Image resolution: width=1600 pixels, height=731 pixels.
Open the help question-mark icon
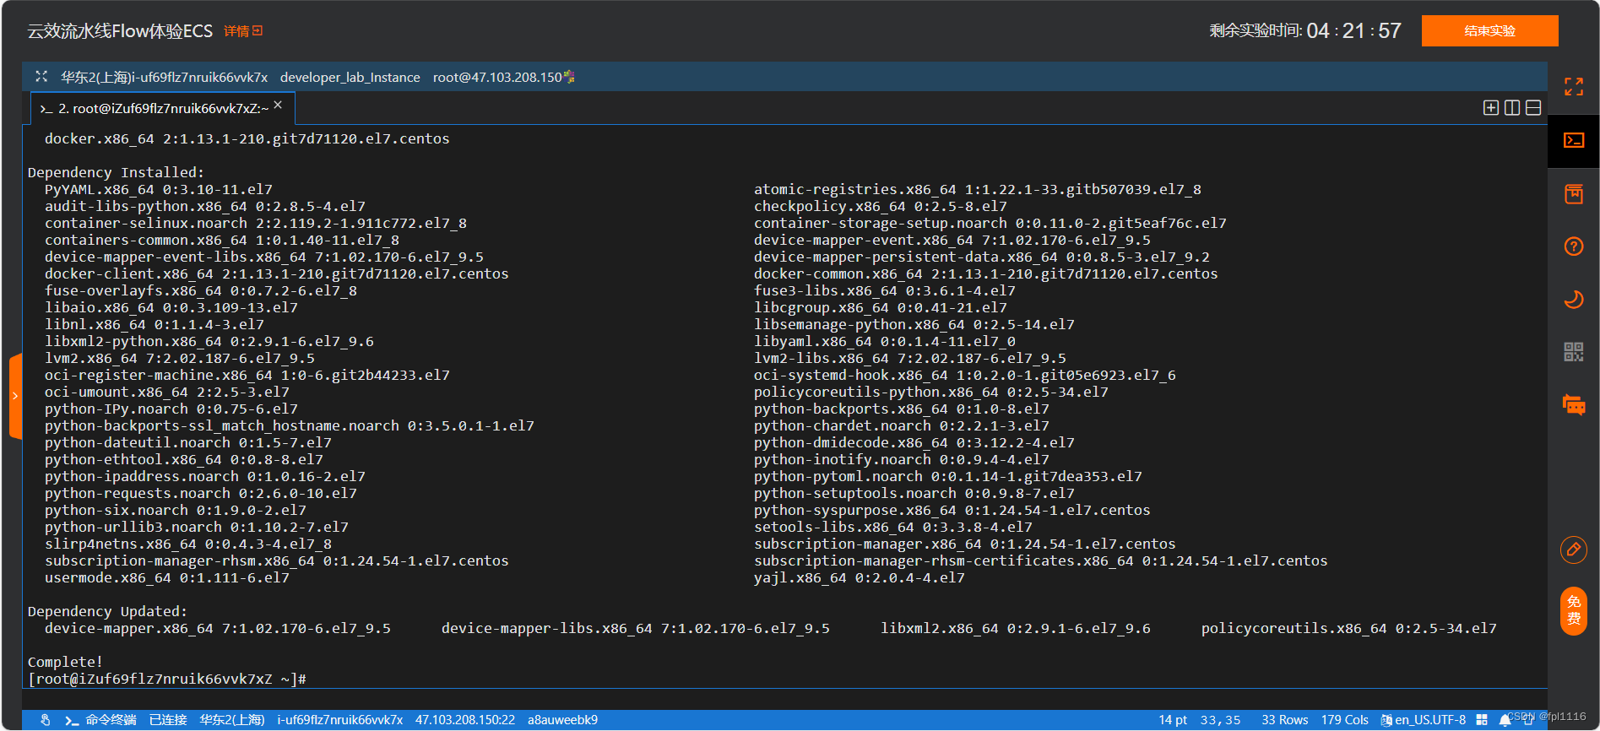click(x=1573, y=246)
